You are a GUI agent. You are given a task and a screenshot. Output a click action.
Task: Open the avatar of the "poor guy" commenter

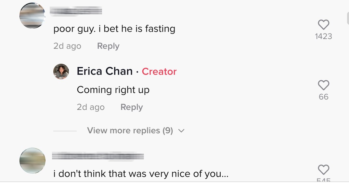32,16
